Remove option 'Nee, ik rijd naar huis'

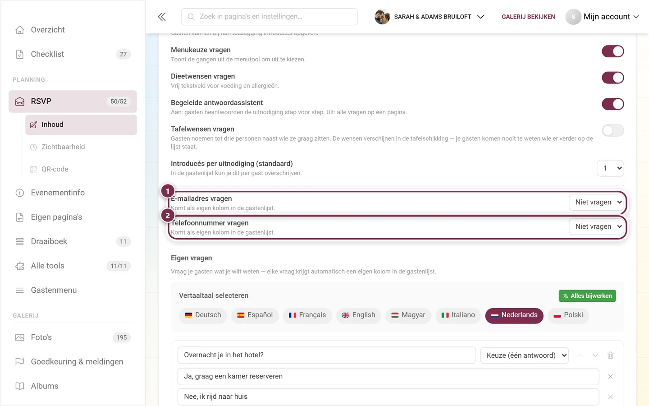(610, 397)
